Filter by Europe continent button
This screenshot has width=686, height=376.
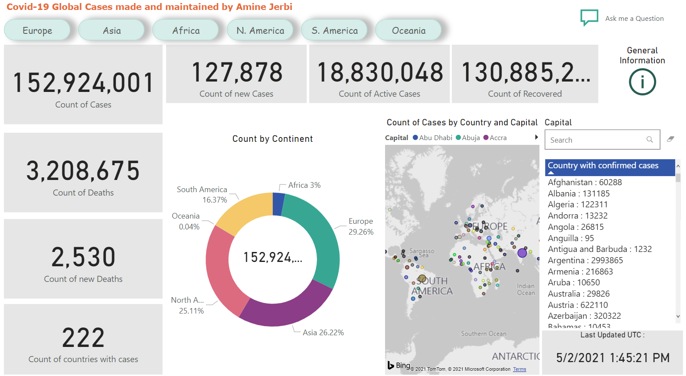pos(37,30)
